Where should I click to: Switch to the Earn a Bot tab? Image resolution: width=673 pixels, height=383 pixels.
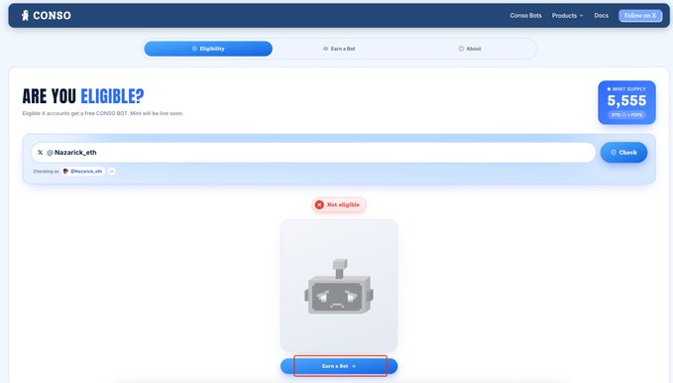339,49
